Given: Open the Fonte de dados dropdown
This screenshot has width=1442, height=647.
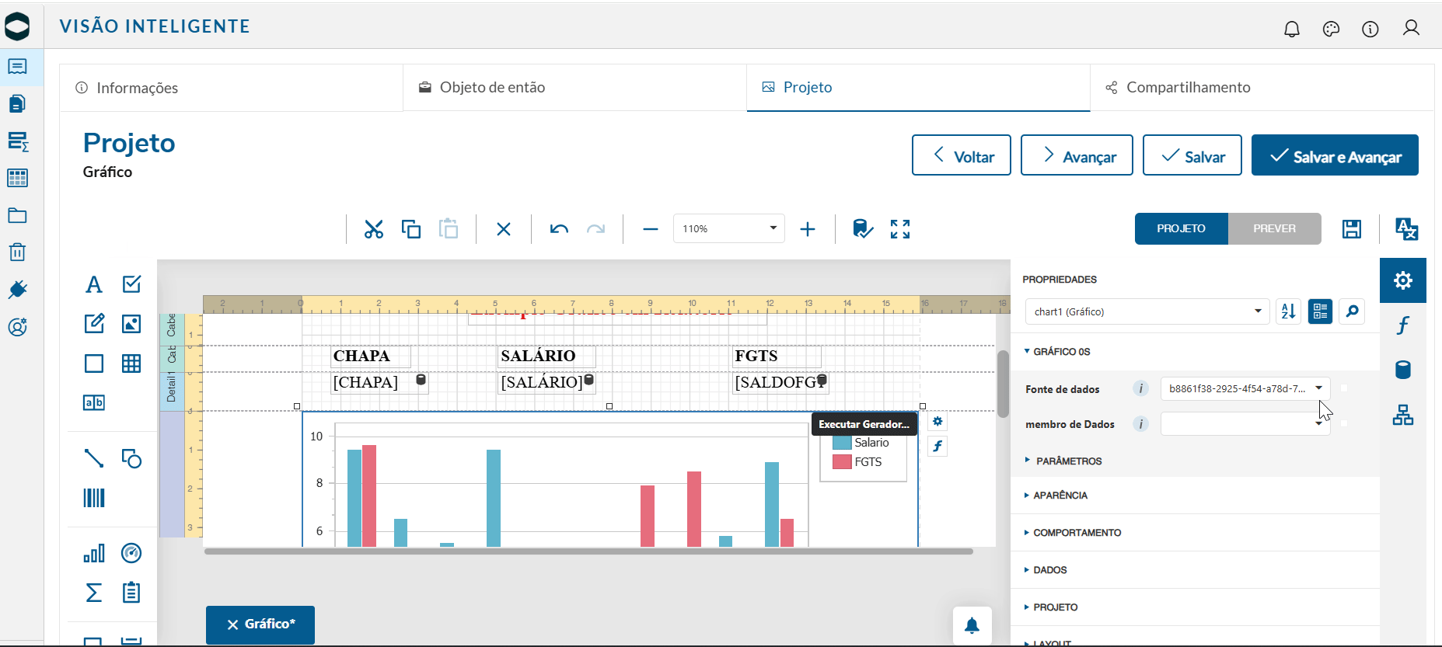Looking at the screenshot, I should (x=1245, y=388).
